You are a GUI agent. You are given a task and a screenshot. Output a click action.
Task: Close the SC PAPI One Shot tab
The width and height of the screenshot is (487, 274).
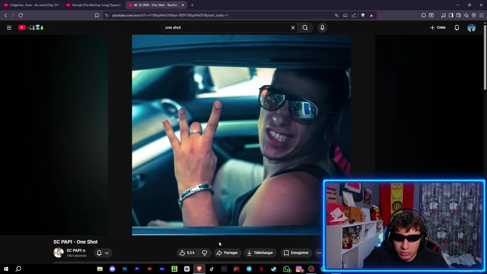(183, 5)
